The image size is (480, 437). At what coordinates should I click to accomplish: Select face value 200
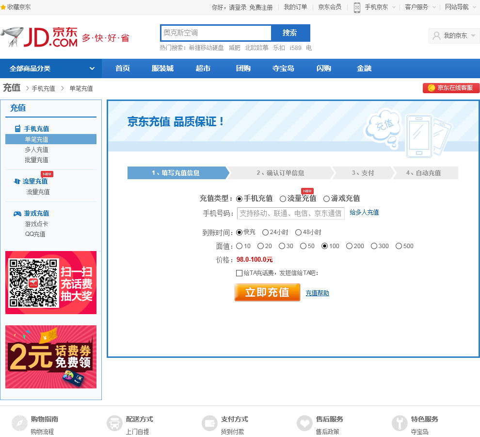point(349,246)
